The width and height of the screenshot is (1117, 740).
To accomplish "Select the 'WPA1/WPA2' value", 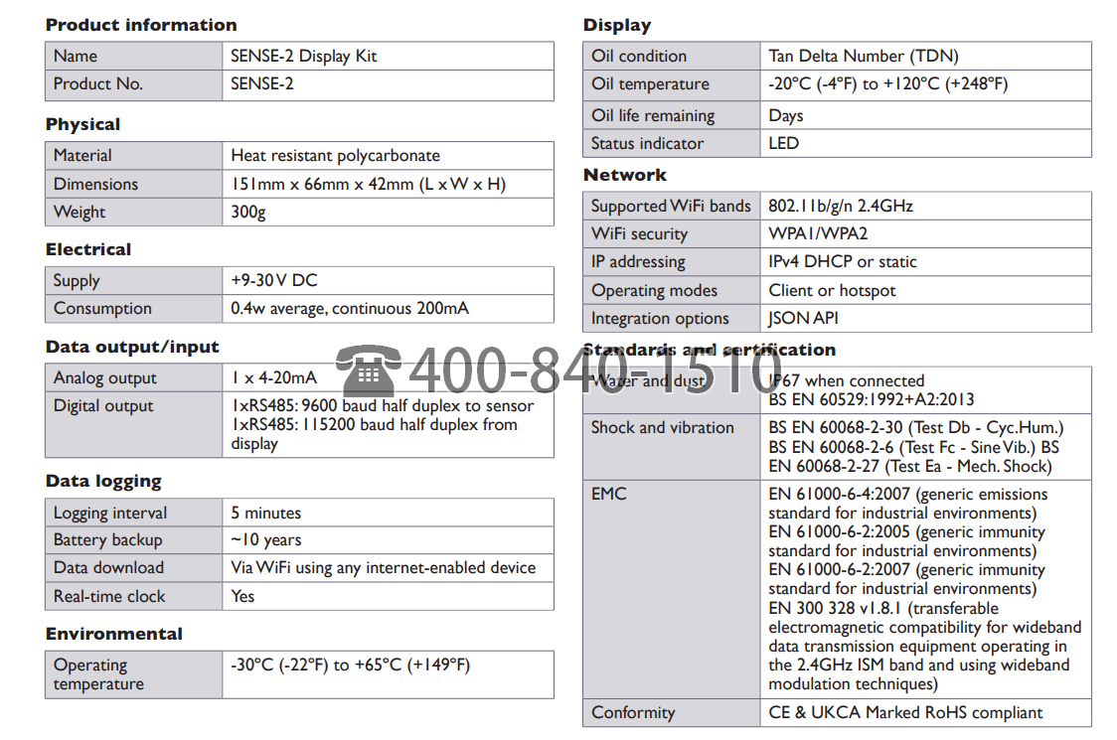I will (818, 233).
